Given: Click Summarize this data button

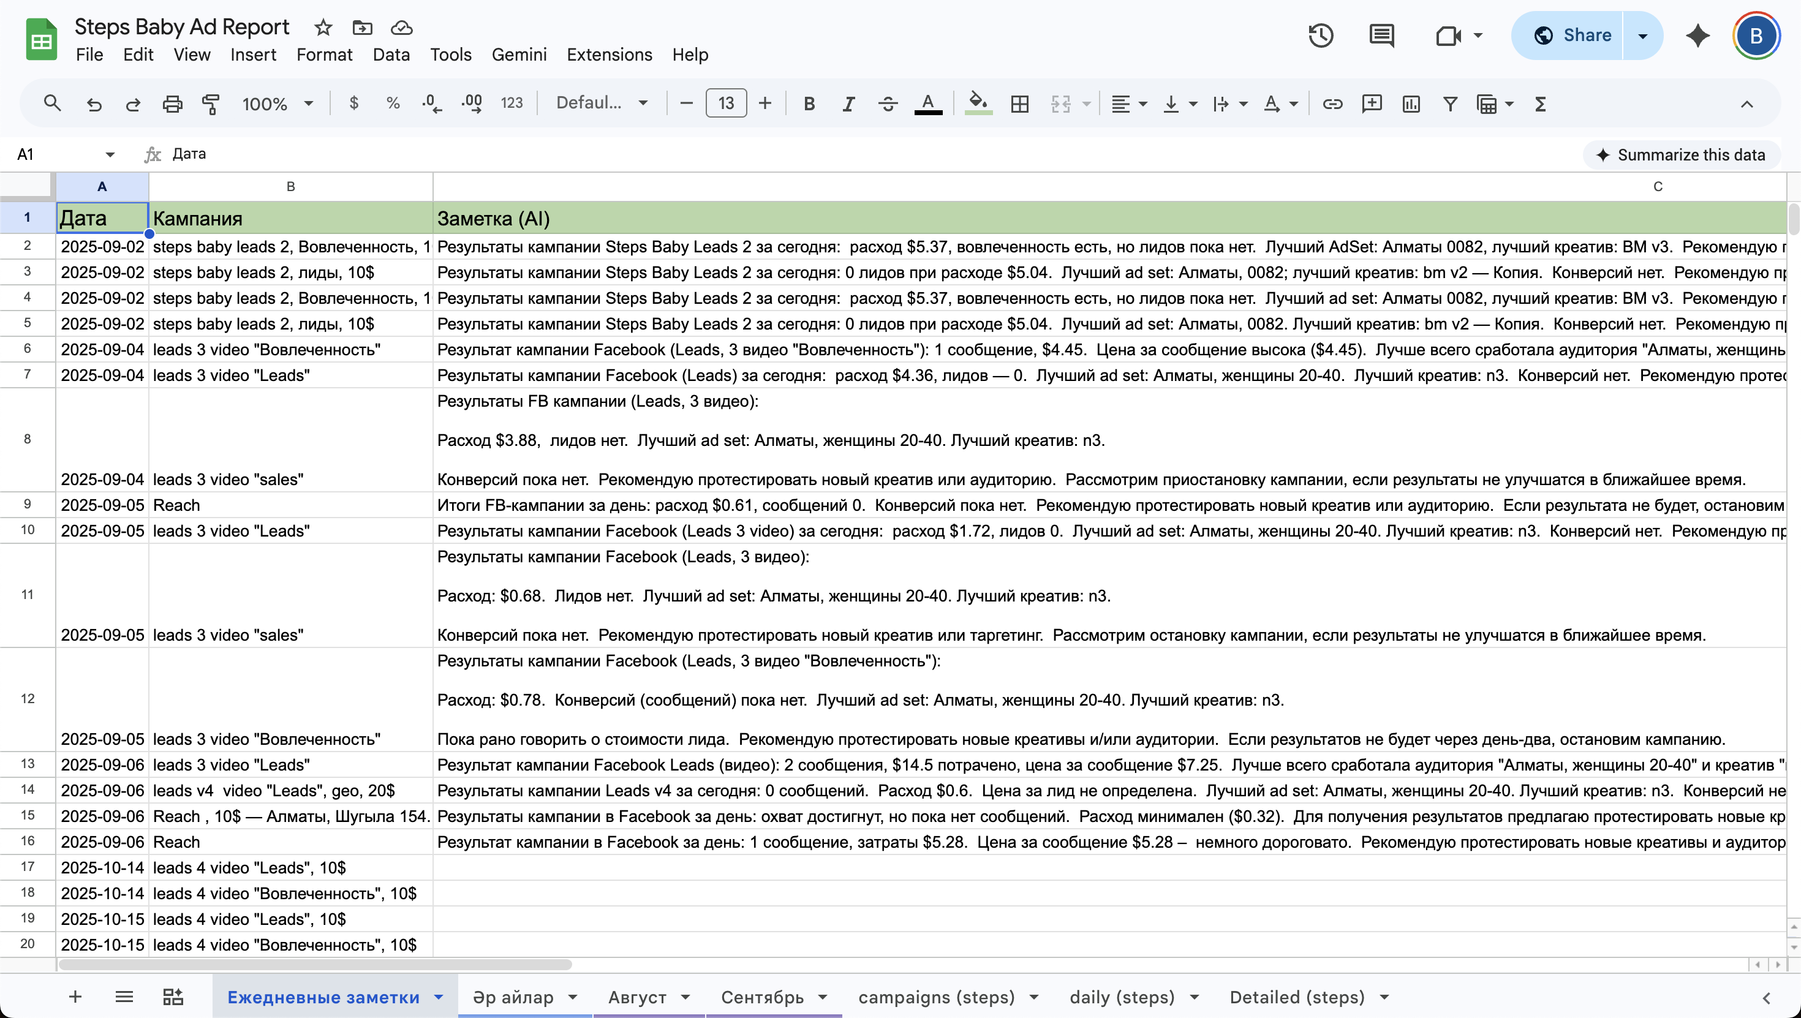Looking at the screenshot, I should [1681, 154].
